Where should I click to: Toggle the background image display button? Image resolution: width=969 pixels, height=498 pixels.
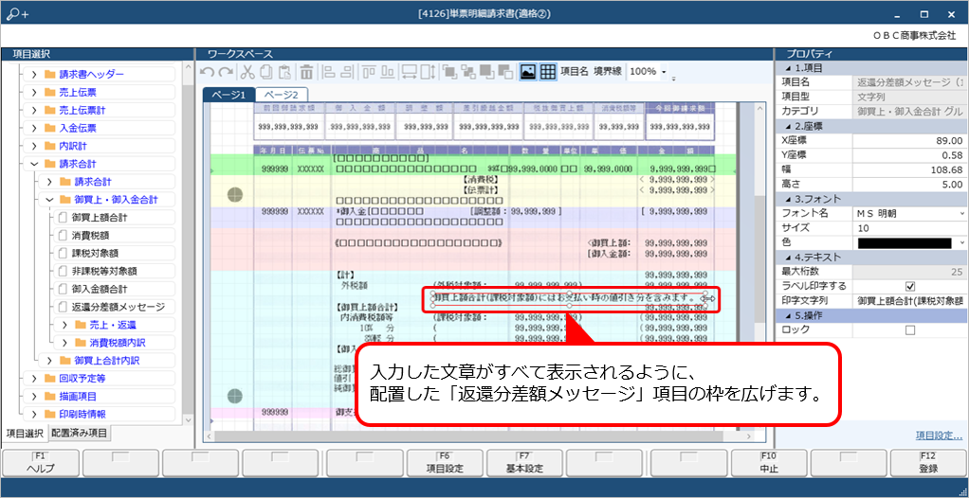click(528, 72)
